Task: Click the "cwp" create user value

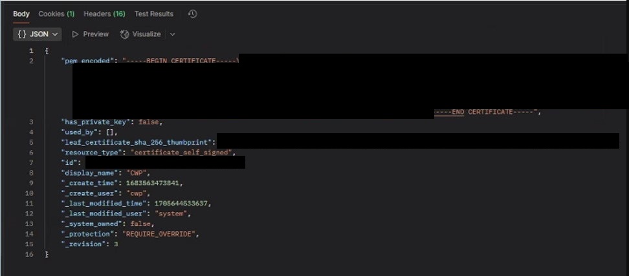Action: click(x=138, y=193)
